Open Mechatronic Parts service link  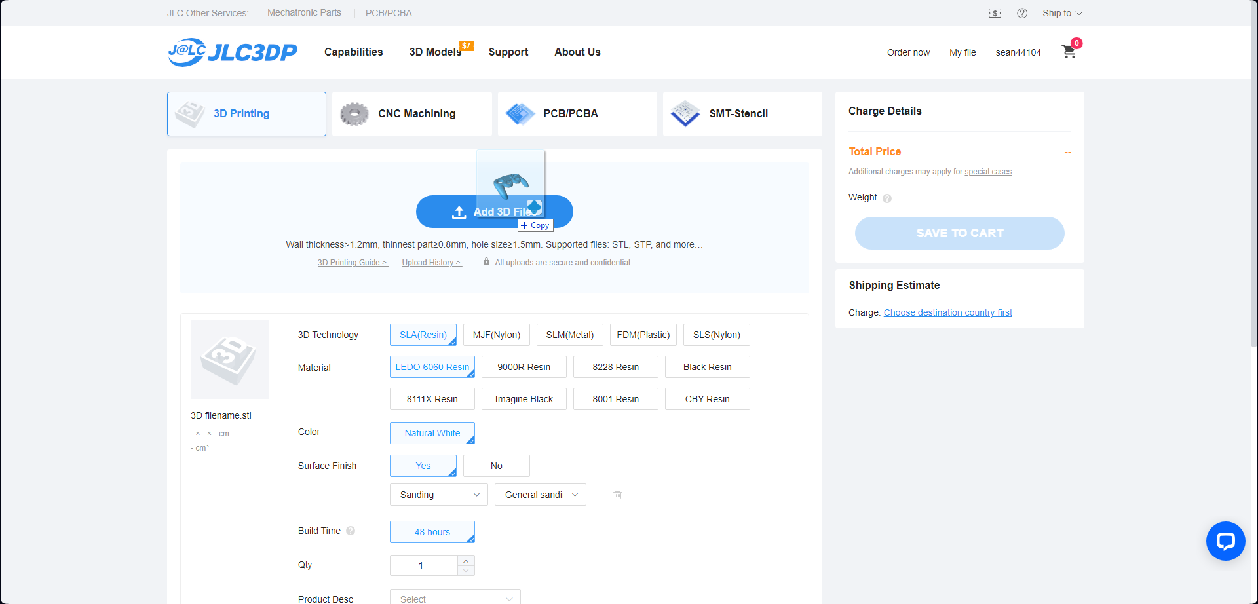tap(304, 12)
